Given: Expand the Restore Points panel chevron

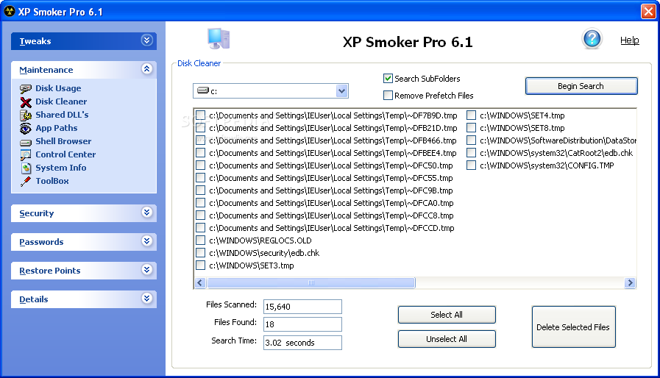Looking at the screenshot, I should click(x=146, y=269).
